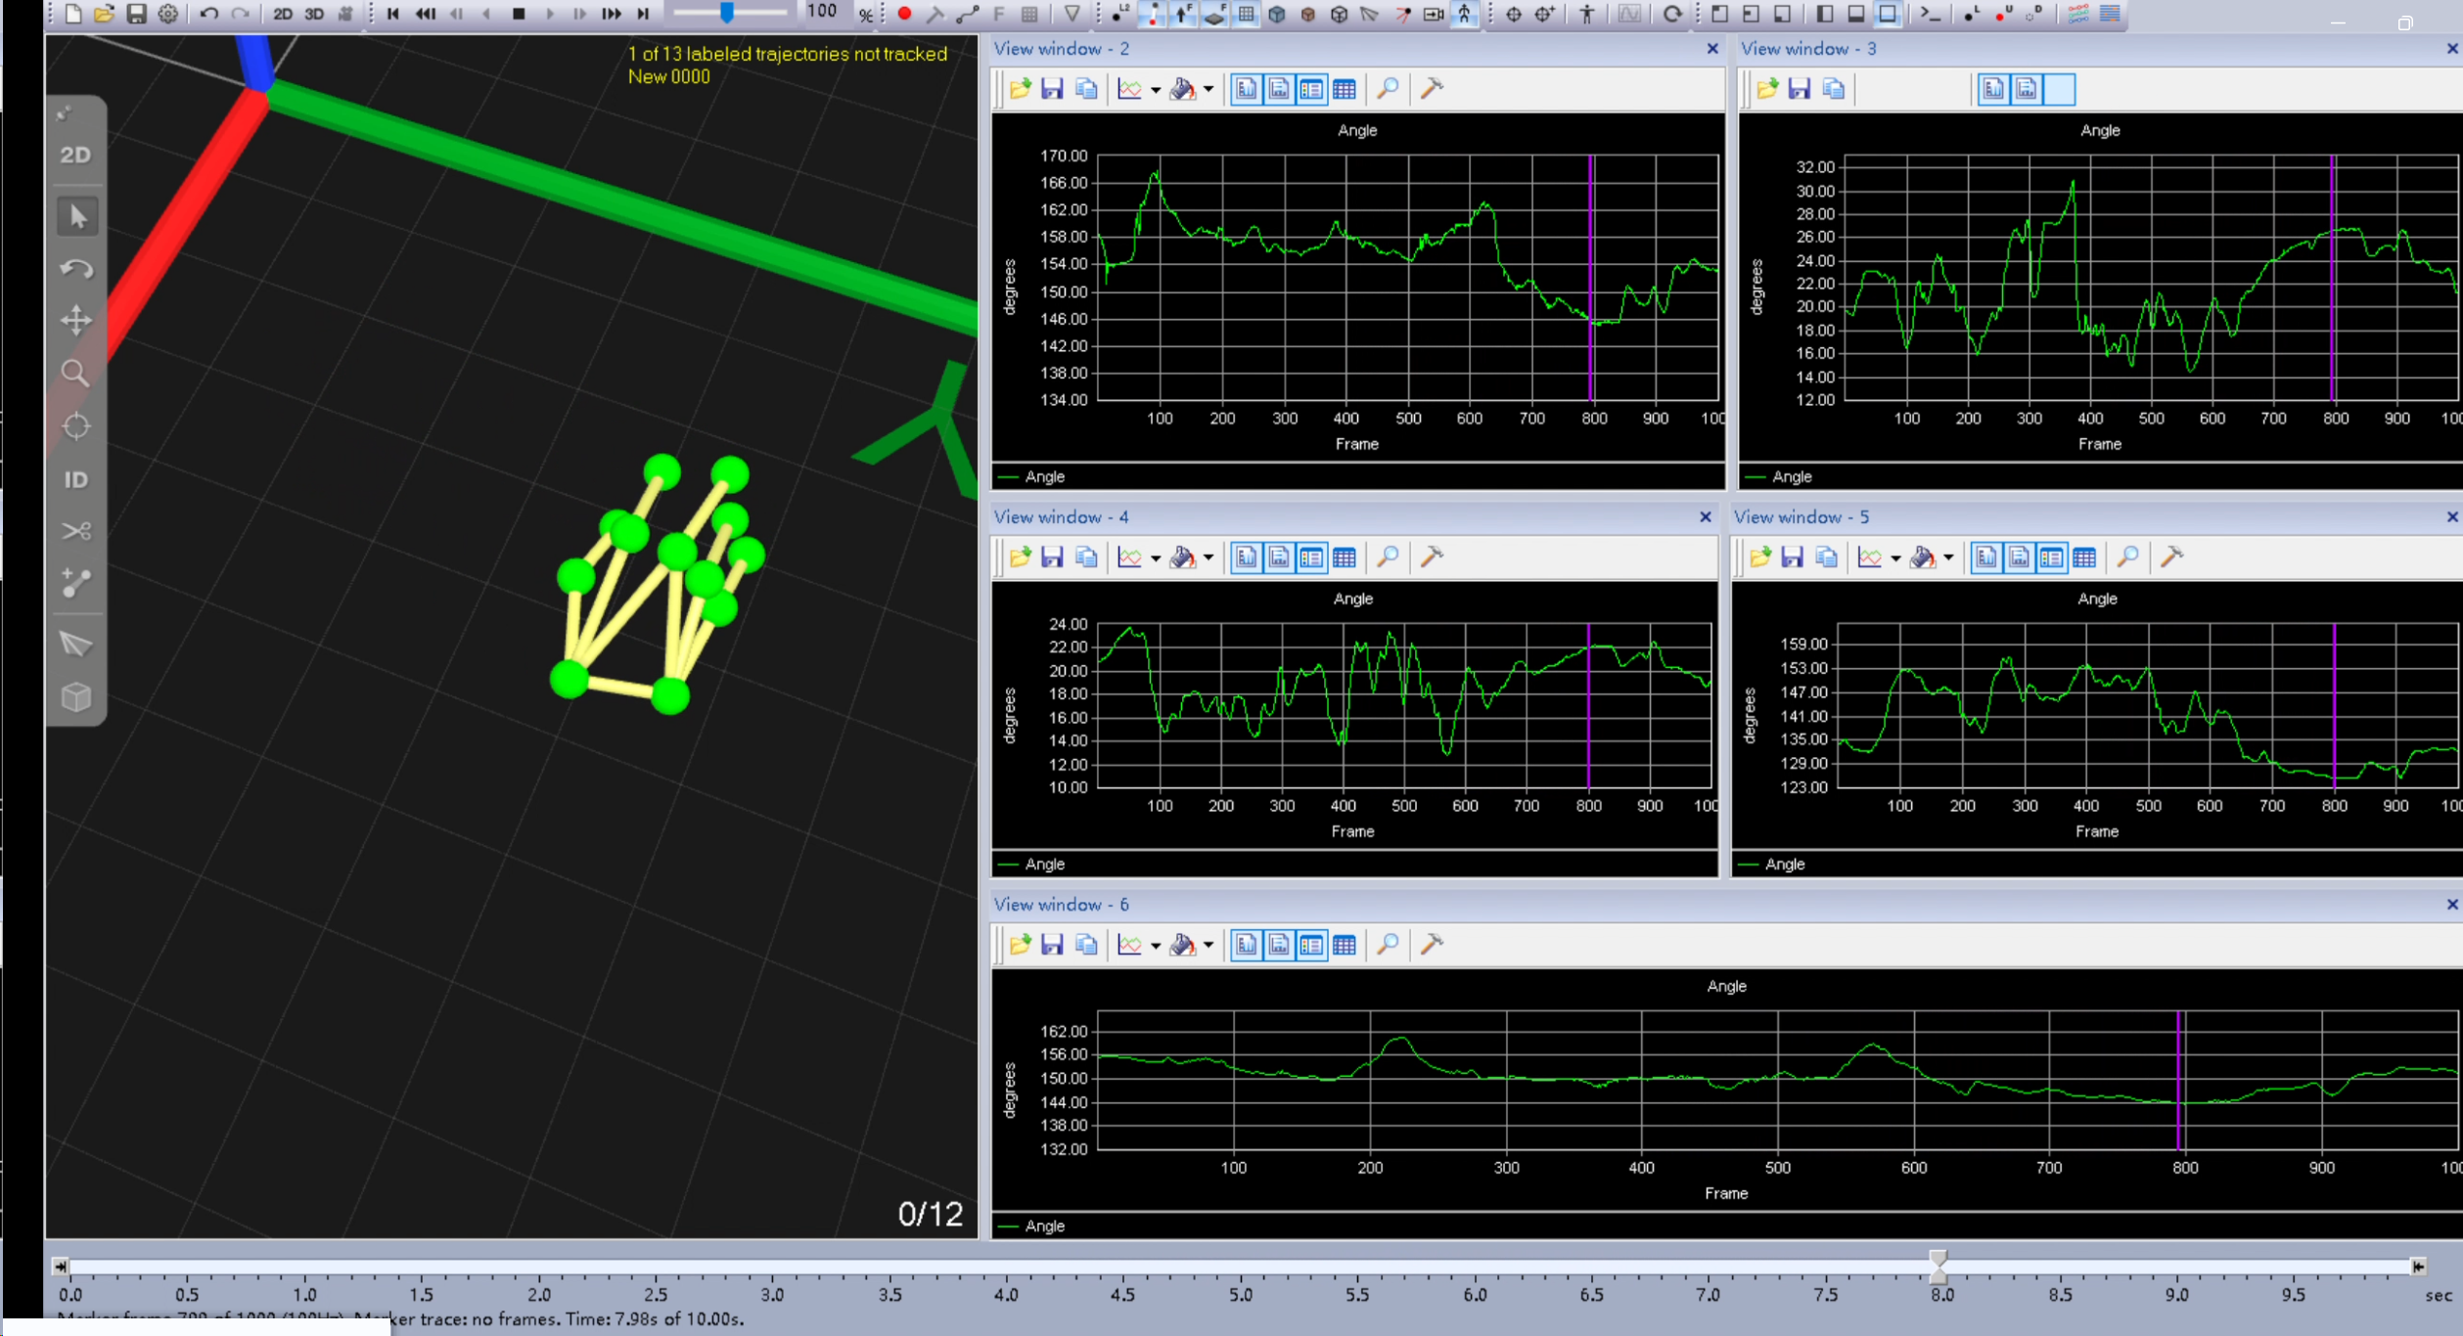Expand the paint bucket color dropdown in View window 5

(1948, 557)
